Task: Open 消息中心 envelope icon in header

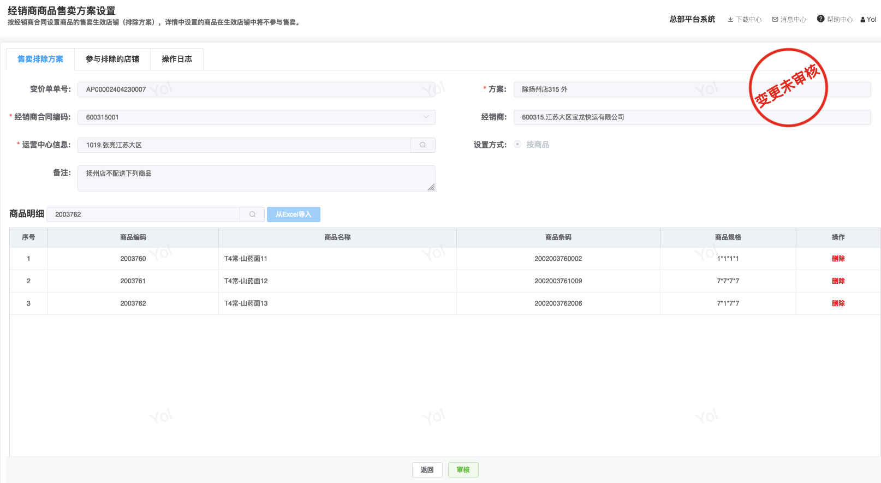Action: click(775, 20)
